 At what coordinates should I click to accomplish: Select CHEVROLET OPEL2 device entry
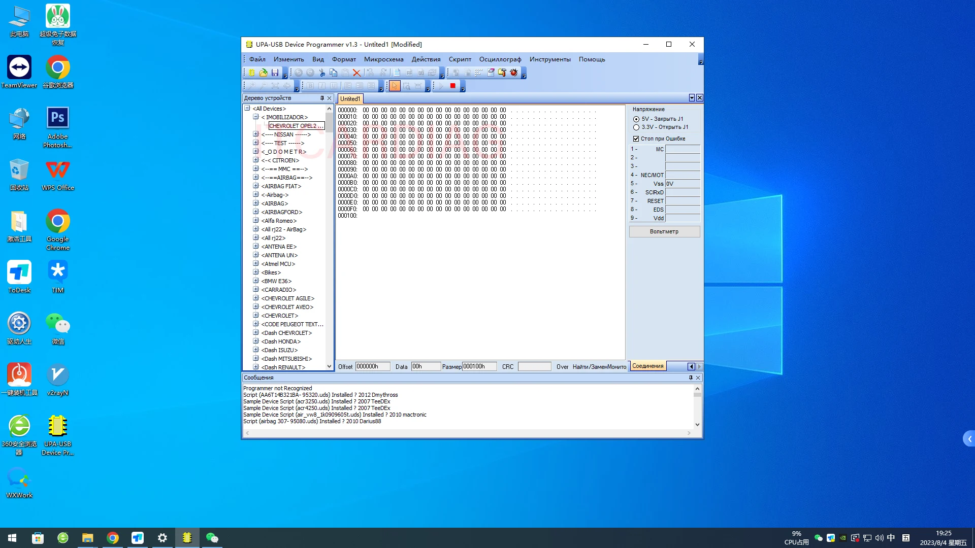[296, 126]
